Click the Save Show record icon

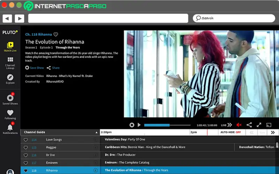pos(27,68)
